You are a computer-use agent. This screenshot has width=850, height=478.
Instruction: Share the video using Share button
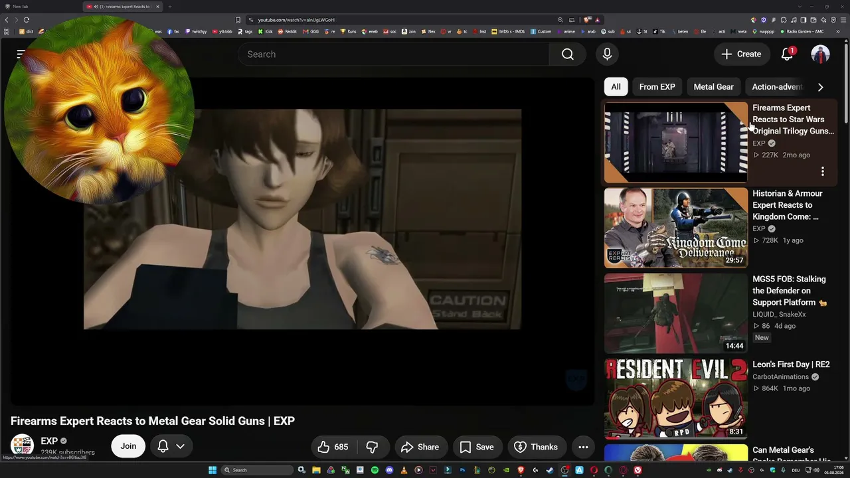point(420,447)
